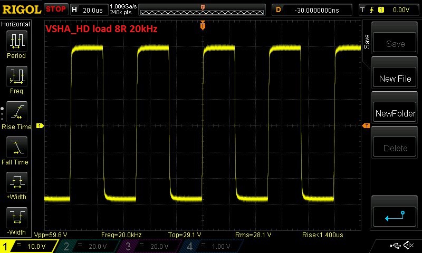This screenshot has width=422, height=253.
Task: Select the Fall Time measurement icon
Action: tap(17, 147)
